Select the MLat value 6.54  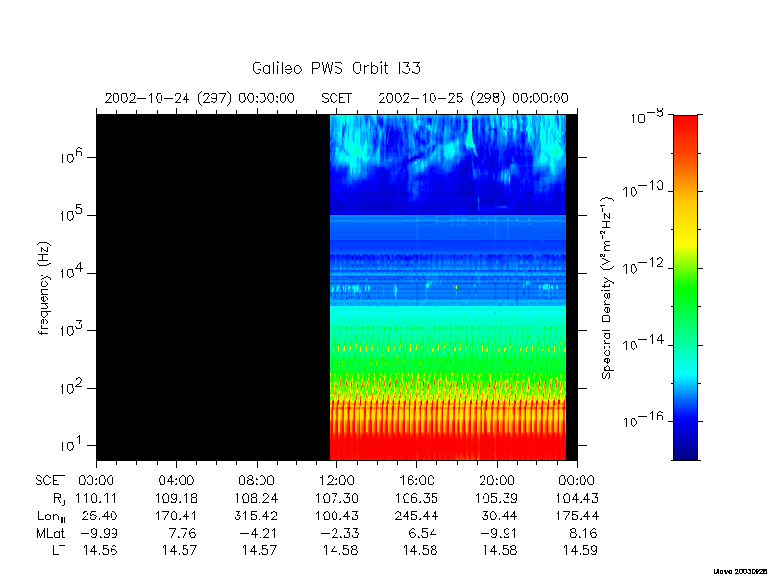coord(422,533)
